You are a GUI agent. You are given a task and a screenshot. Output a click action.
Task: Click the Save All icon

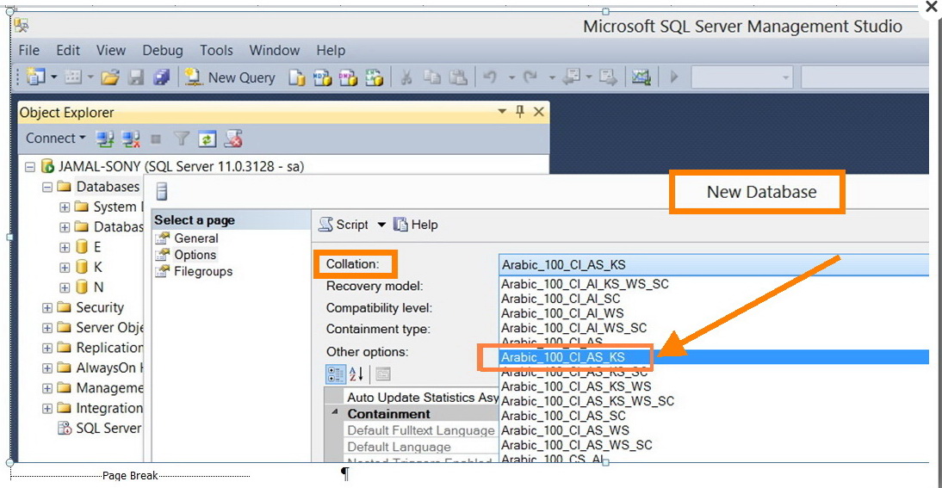[x=162, y=77]
